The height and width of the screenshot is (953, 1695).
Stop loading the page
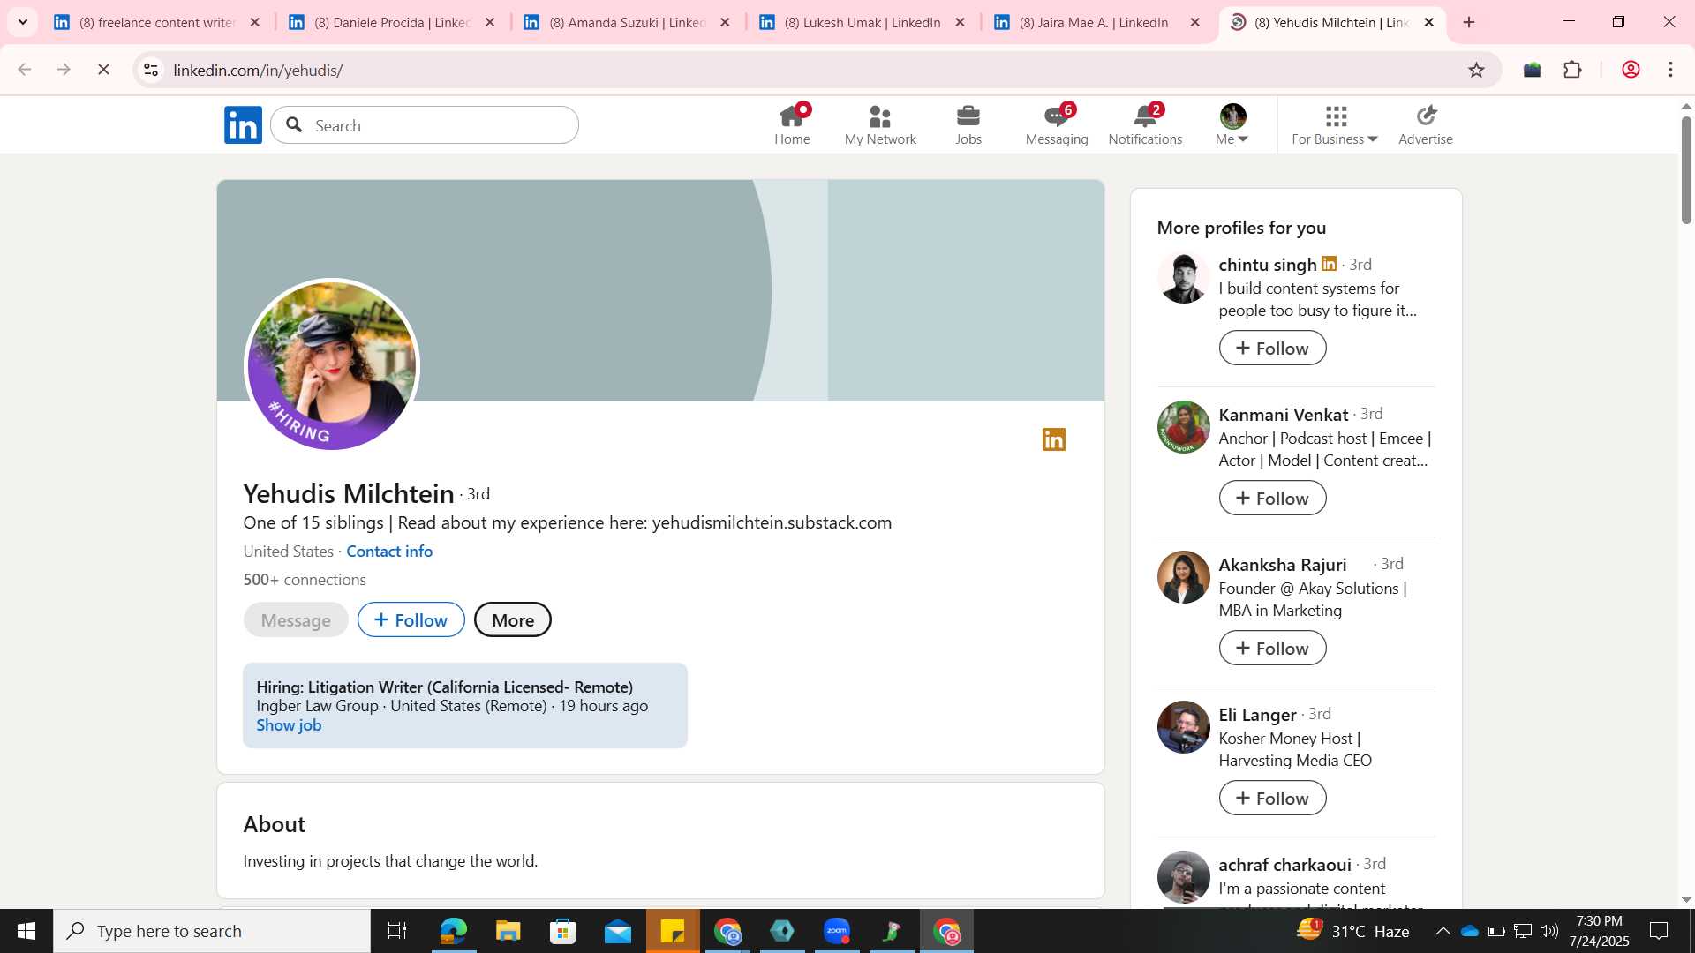pos(103,70)
